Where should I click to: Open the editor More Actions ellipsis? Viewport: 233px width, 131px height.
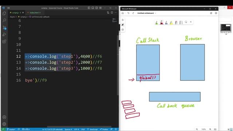point(116,13)
